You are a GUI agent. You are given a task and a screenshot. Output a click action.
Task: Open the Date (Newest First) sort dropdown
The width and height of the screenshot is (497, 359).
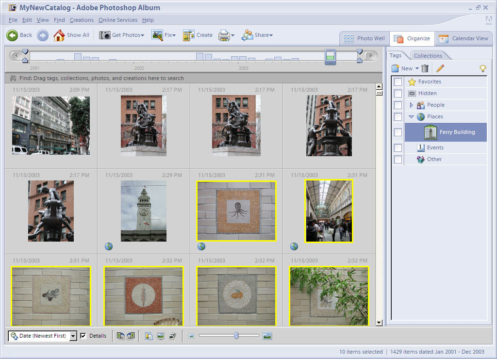point(73,336)
